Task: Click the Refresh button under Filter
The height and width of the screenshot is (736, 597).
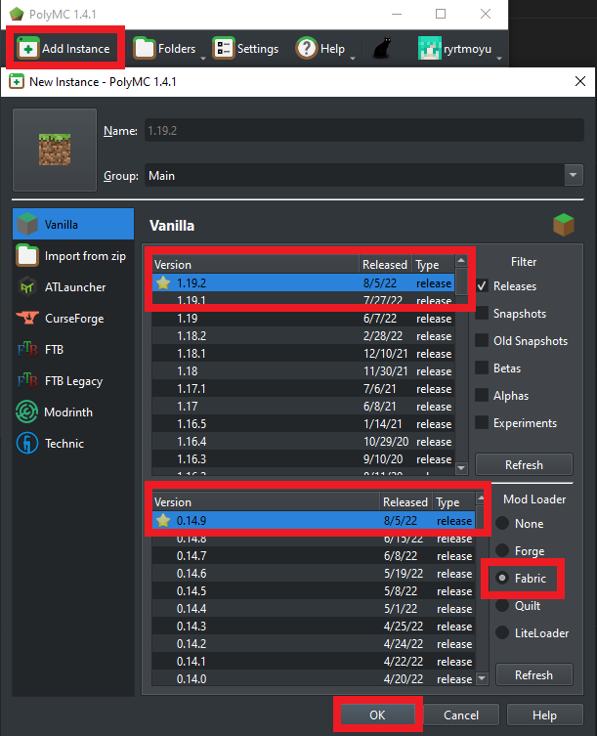Action: coord(524,464)
